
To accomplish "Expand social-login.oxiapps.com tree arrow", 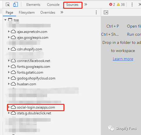I will tap(9, 107).
